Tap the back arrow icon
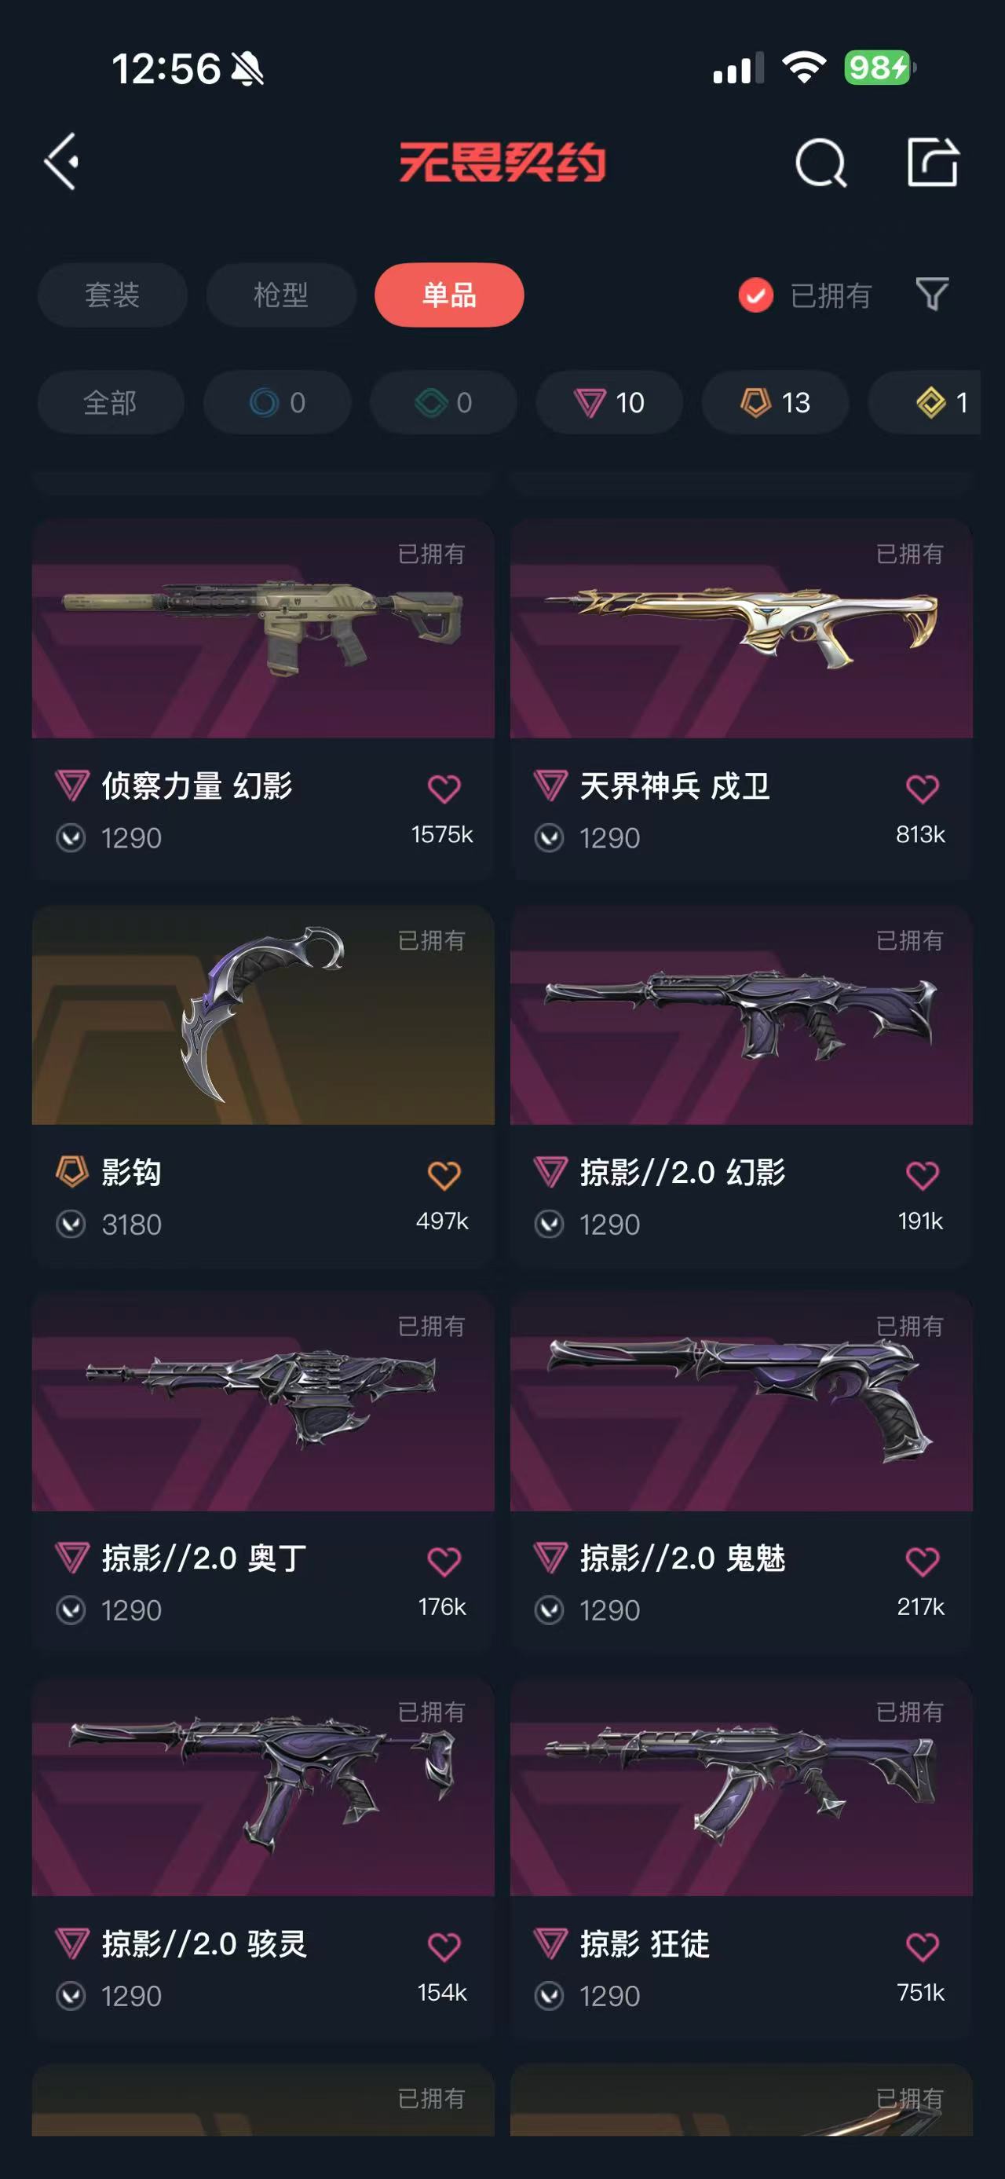The width and height of the screenshot is (1005, 2179). (62, 162)
